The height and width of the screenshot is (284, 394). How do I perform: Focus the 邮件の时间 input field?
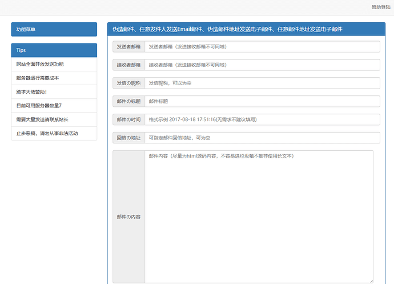point(262,119)
